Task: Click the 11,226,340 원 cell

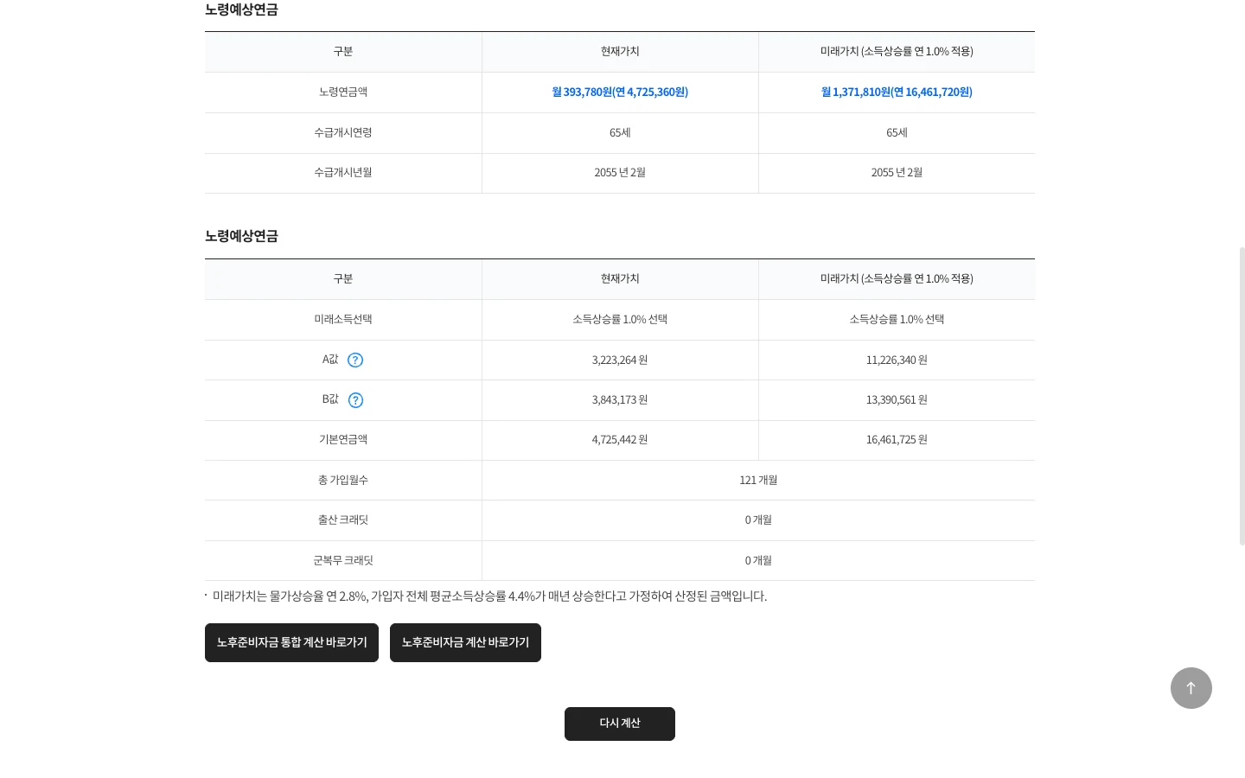Action: tap(897, 360)
